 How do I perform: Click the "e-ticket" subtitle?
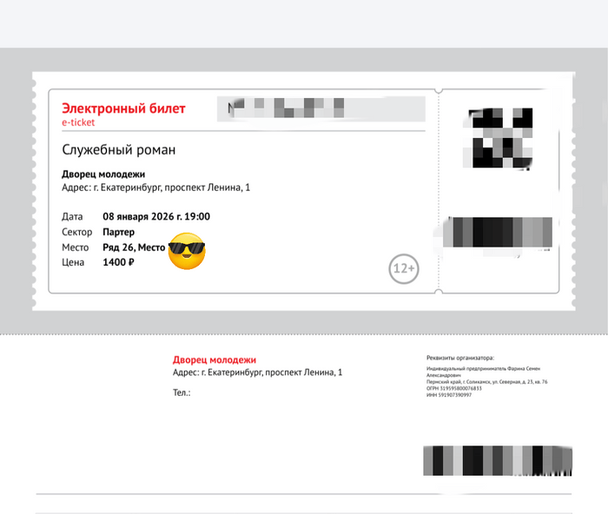coord(78,122)
